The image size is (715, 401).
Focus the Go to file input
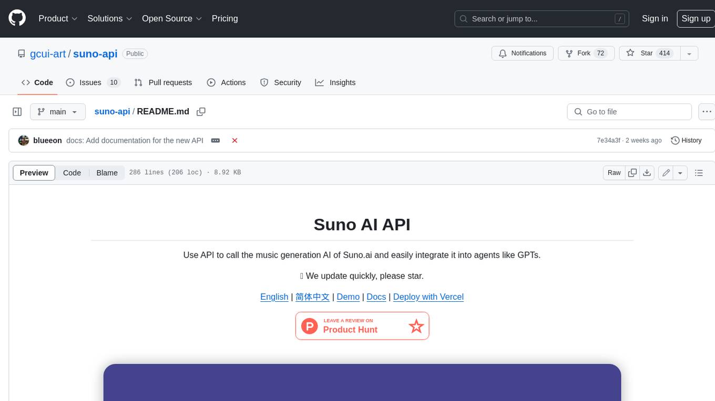tap(629, 112)
